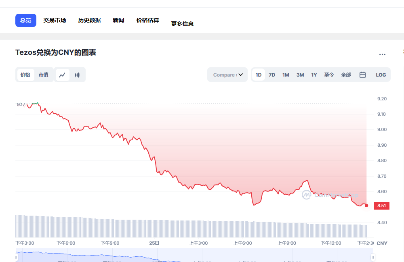This screenshot has height=262, width=404.
Task: Click the 上午9:00 time axis label
Action: pyautogui.click(x=286, y=243)
